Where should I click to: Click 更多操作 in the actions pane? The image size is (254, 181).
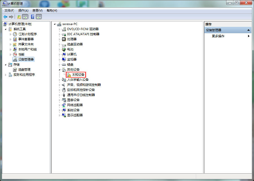click(218, 36)
